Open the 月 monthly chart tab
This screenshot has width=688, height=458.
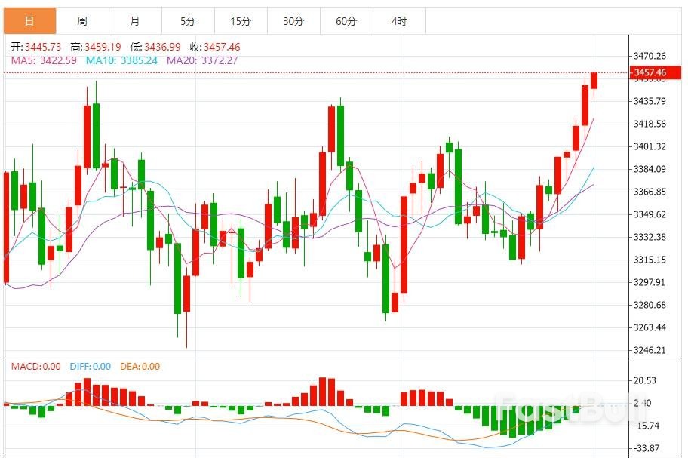pyautogui.click(x=135, y=21)
